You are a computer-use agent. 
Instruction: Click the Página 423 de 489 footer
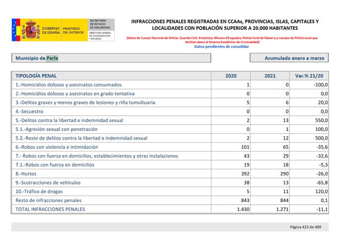[308, 227]
